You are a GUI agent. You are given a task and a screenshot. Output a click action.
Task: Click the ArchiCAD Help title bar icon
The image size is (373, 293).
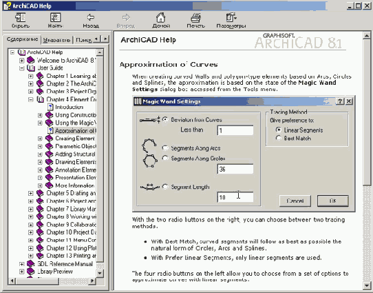pyautogui.click(x=8, y=6)
